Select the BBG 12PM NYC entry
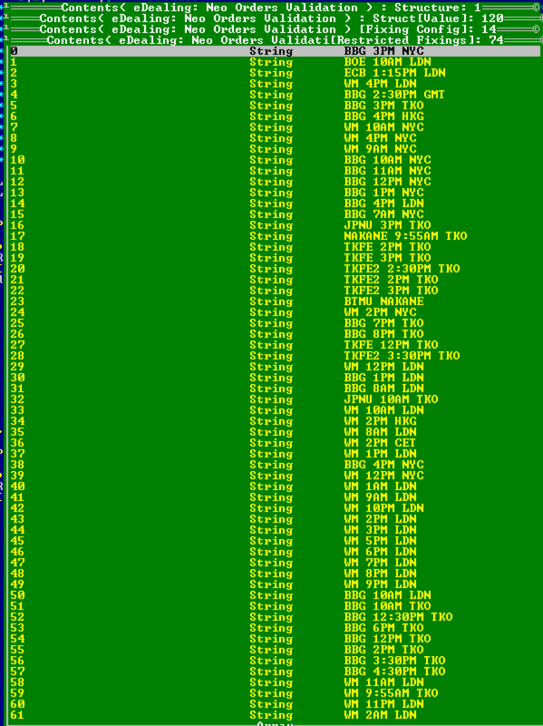Screen dimensions: 543x726 click(x=387, y=181)
